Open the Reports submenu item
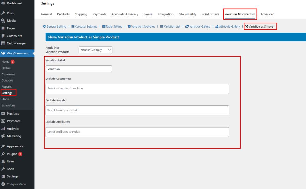 coord(7,87)
